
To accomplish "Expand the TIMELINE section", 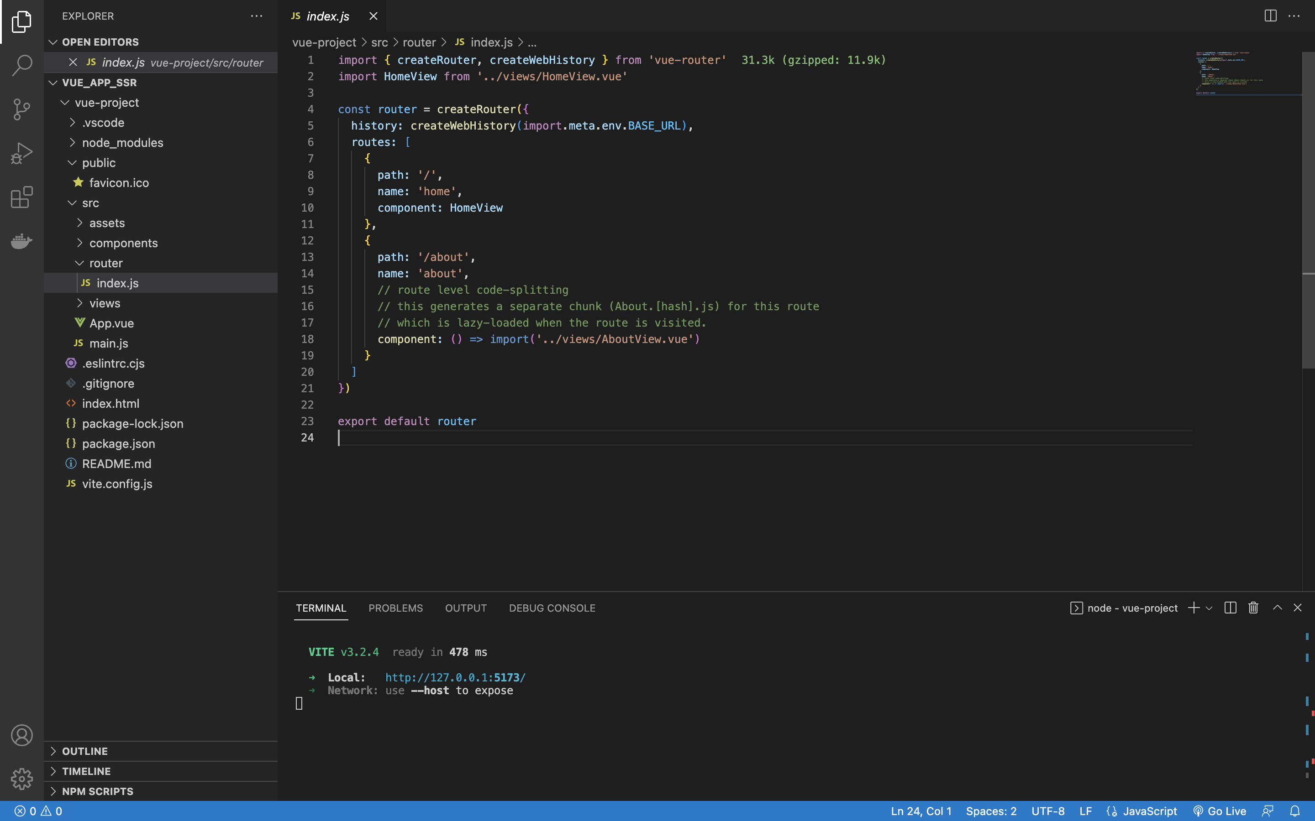I will click(161, 771).
